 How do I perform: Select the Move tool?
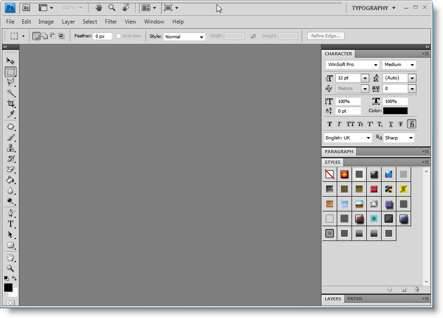pos(10,60)
